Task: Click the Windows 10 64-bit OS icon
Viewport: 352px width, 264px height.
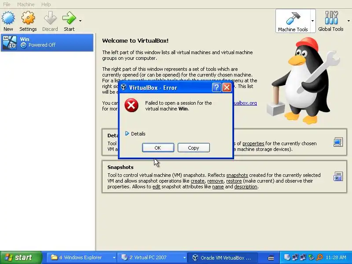Action: click(x=10, y=42)
